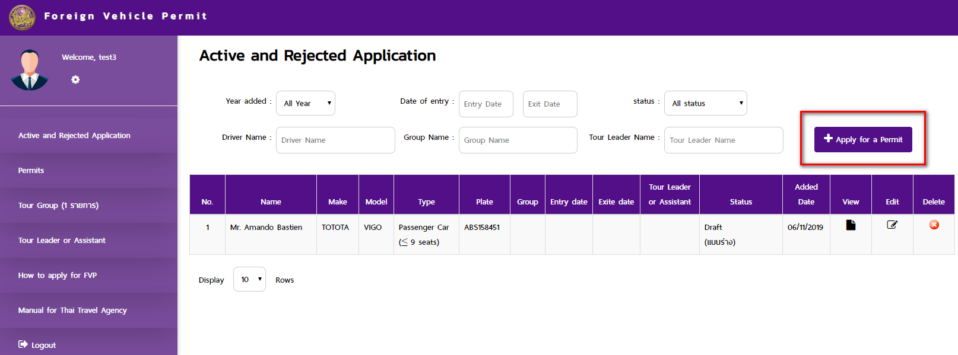Click the Logout icon in sidebar
Viewport: 958px width, 355px height.
[x=23, y=344]
